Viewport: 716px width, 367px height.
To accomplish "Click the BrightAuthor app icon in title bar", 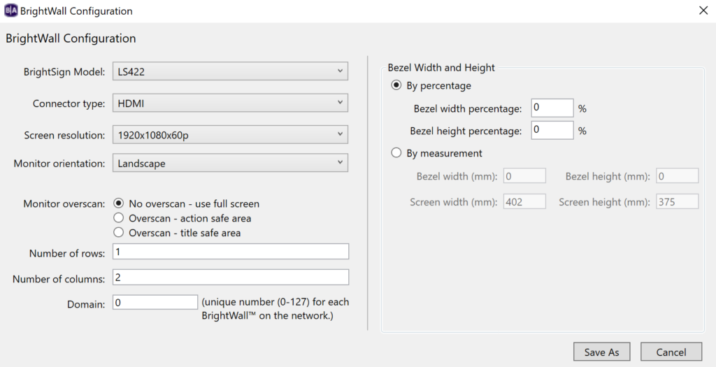I will (10, 10).
